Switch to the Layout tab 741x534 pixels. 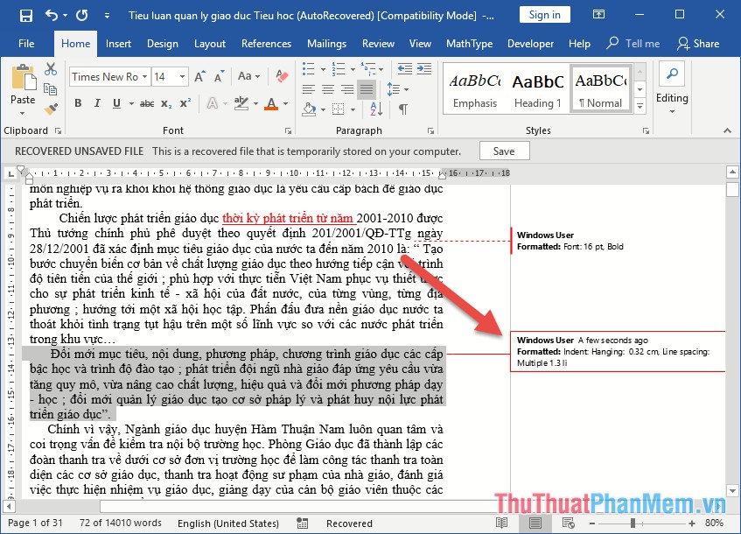tap(210, 44)
